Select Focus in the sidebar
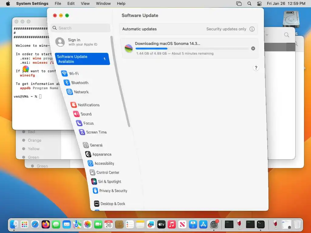This screenshot has width=311, height=233. click(85, 123)
